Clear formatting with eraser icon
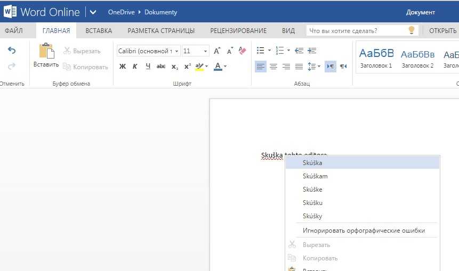 243,51
